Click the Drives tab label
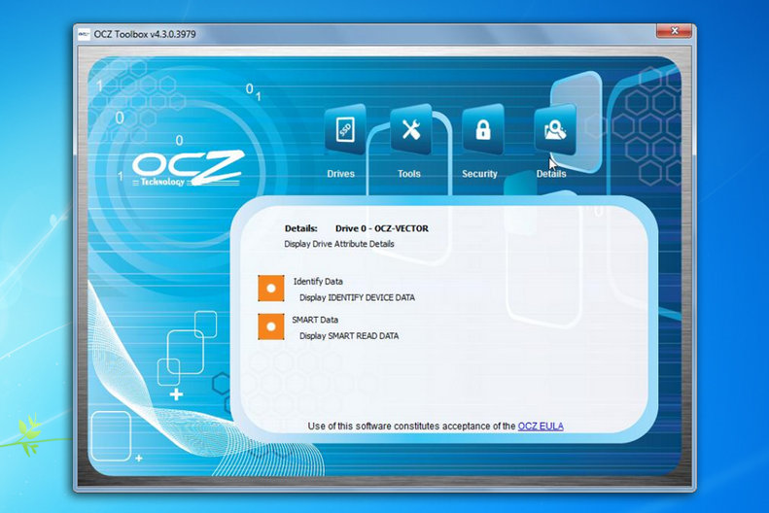Viewport: 769px width, 513px height. pos(341,174)
